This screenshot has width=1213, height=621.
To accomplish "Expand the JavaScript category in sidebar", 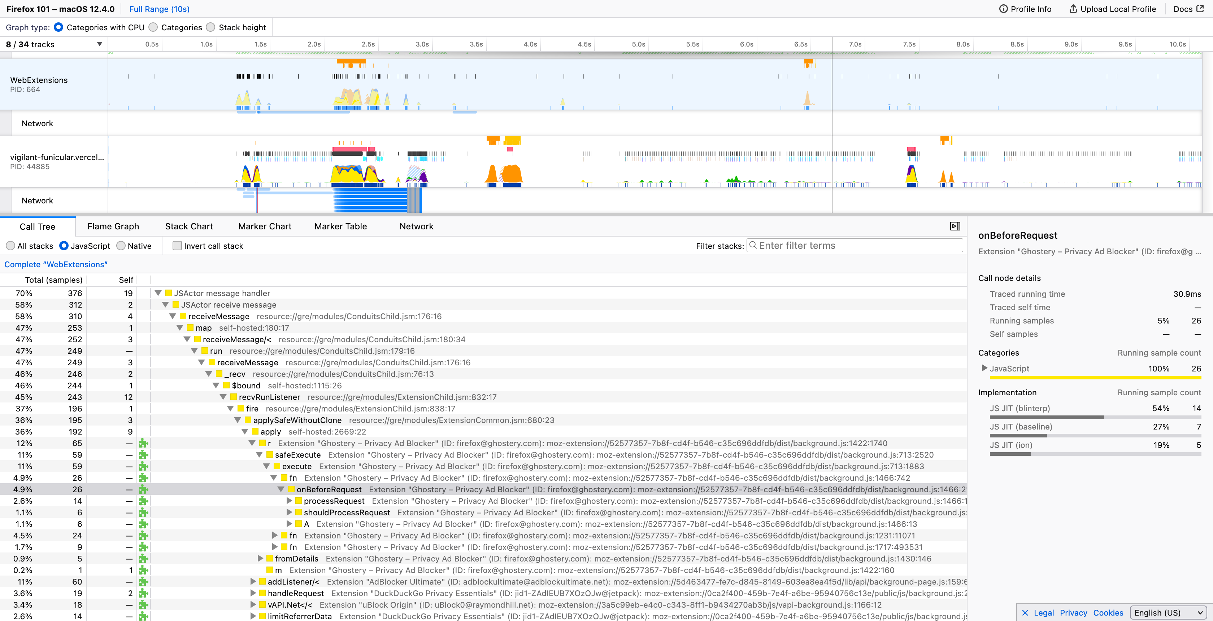I will (x=984, y=368).
